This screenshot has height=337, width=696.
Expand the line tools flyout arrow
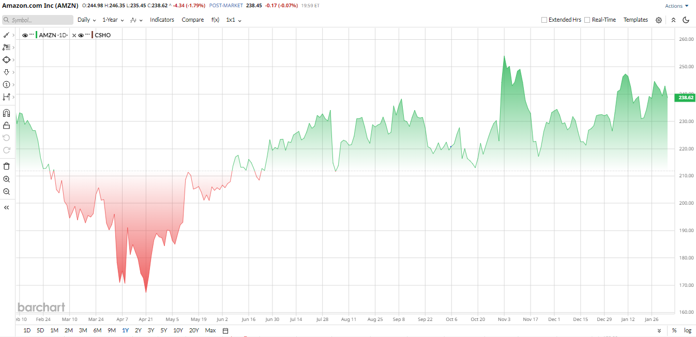[13, 35]
